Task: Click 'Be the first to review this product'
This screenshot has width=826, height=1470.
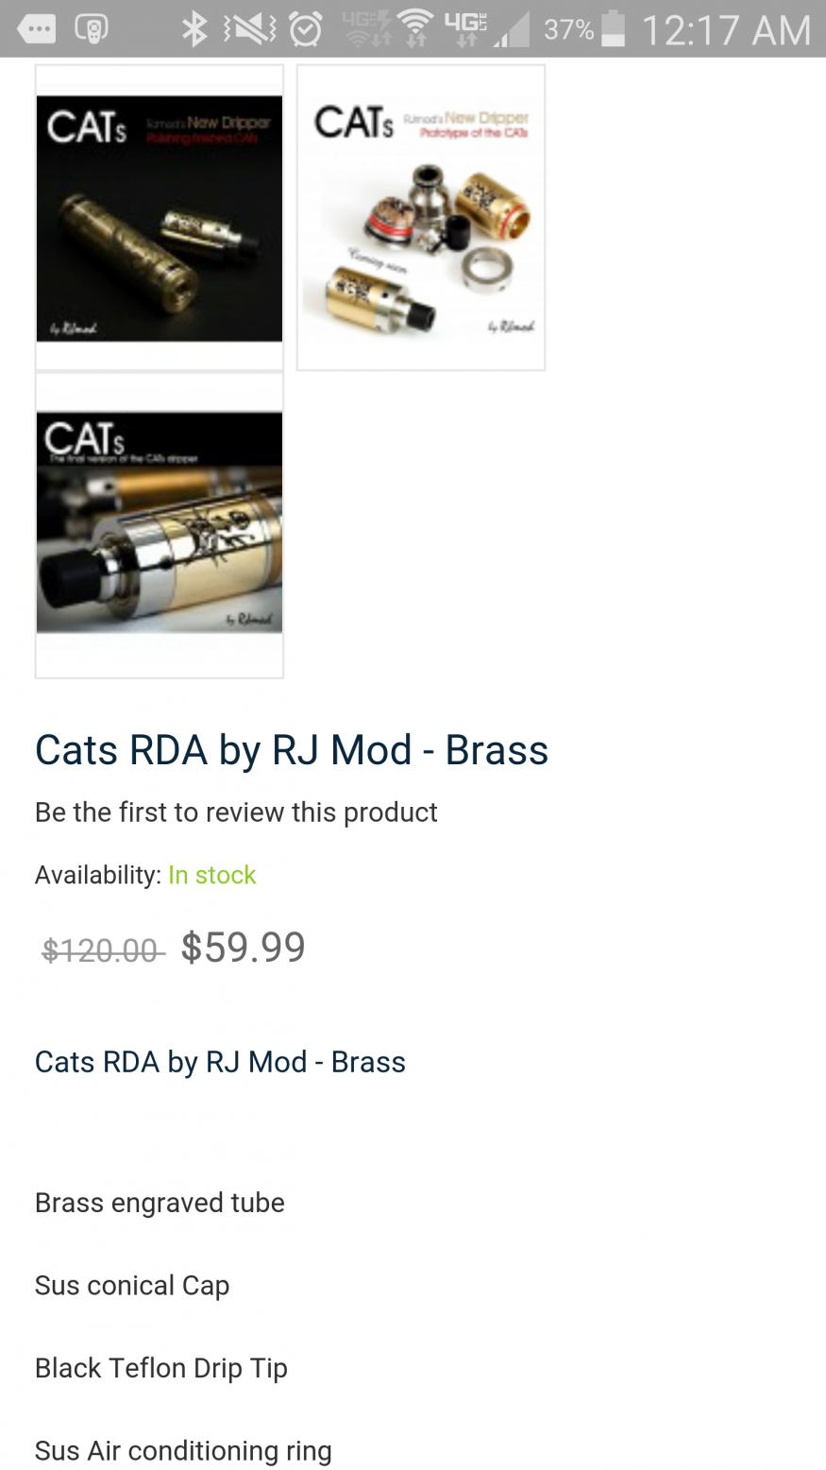Action: 236,812
